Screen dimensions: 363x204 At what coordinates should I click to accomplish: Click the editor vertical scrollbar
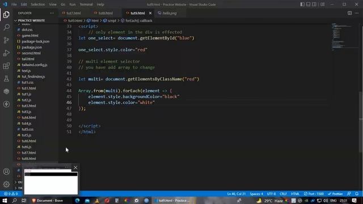[x=361, y=122]
